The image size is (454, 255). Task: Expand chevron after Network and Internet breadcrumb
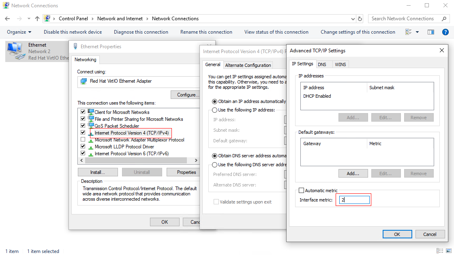(148, 19)
